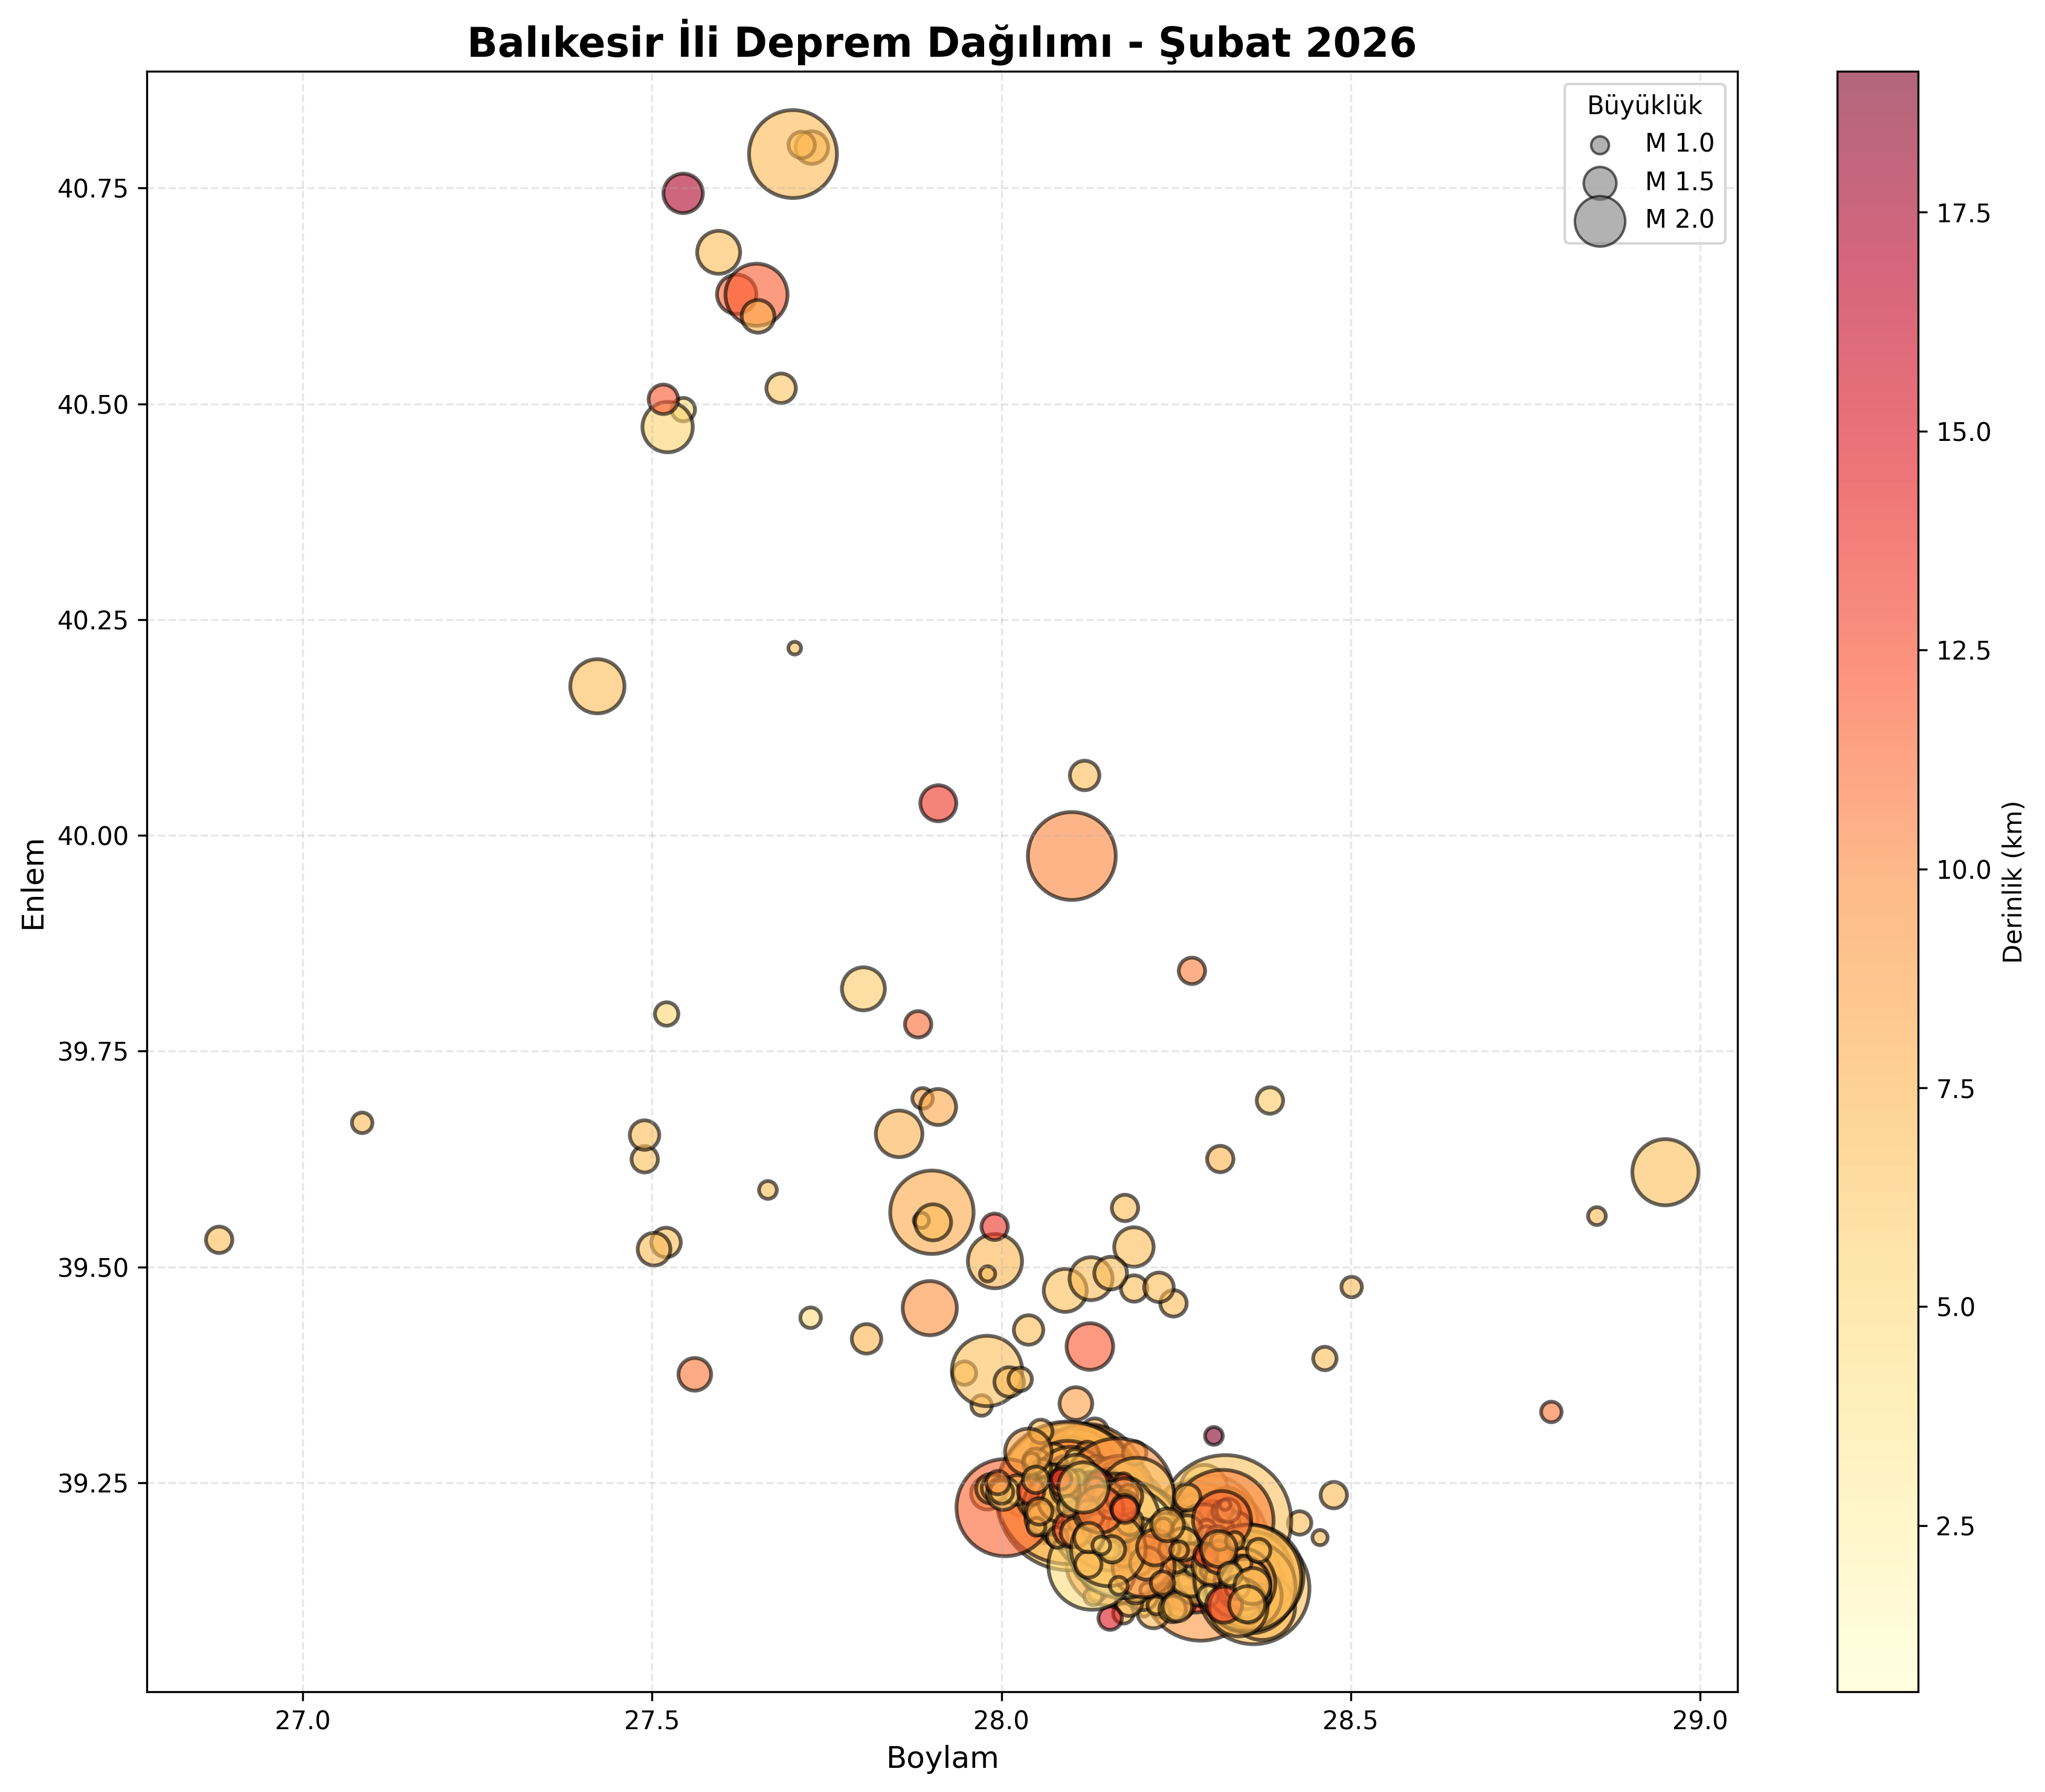Viewport: 2045px width, 1792px height.
Task: Click the small salmon bubble near longitude 28.8, latitude 39.33
Action: click(1551, 1412)
